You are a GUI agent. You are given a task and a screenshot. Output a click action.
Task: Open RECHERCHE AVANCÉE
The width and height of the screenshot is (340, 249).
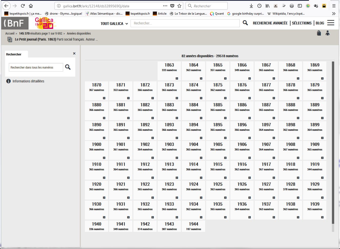270,23
